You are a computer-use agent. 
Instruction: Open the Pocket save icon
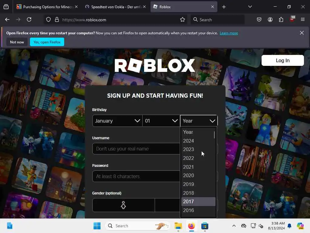point(259,19)
